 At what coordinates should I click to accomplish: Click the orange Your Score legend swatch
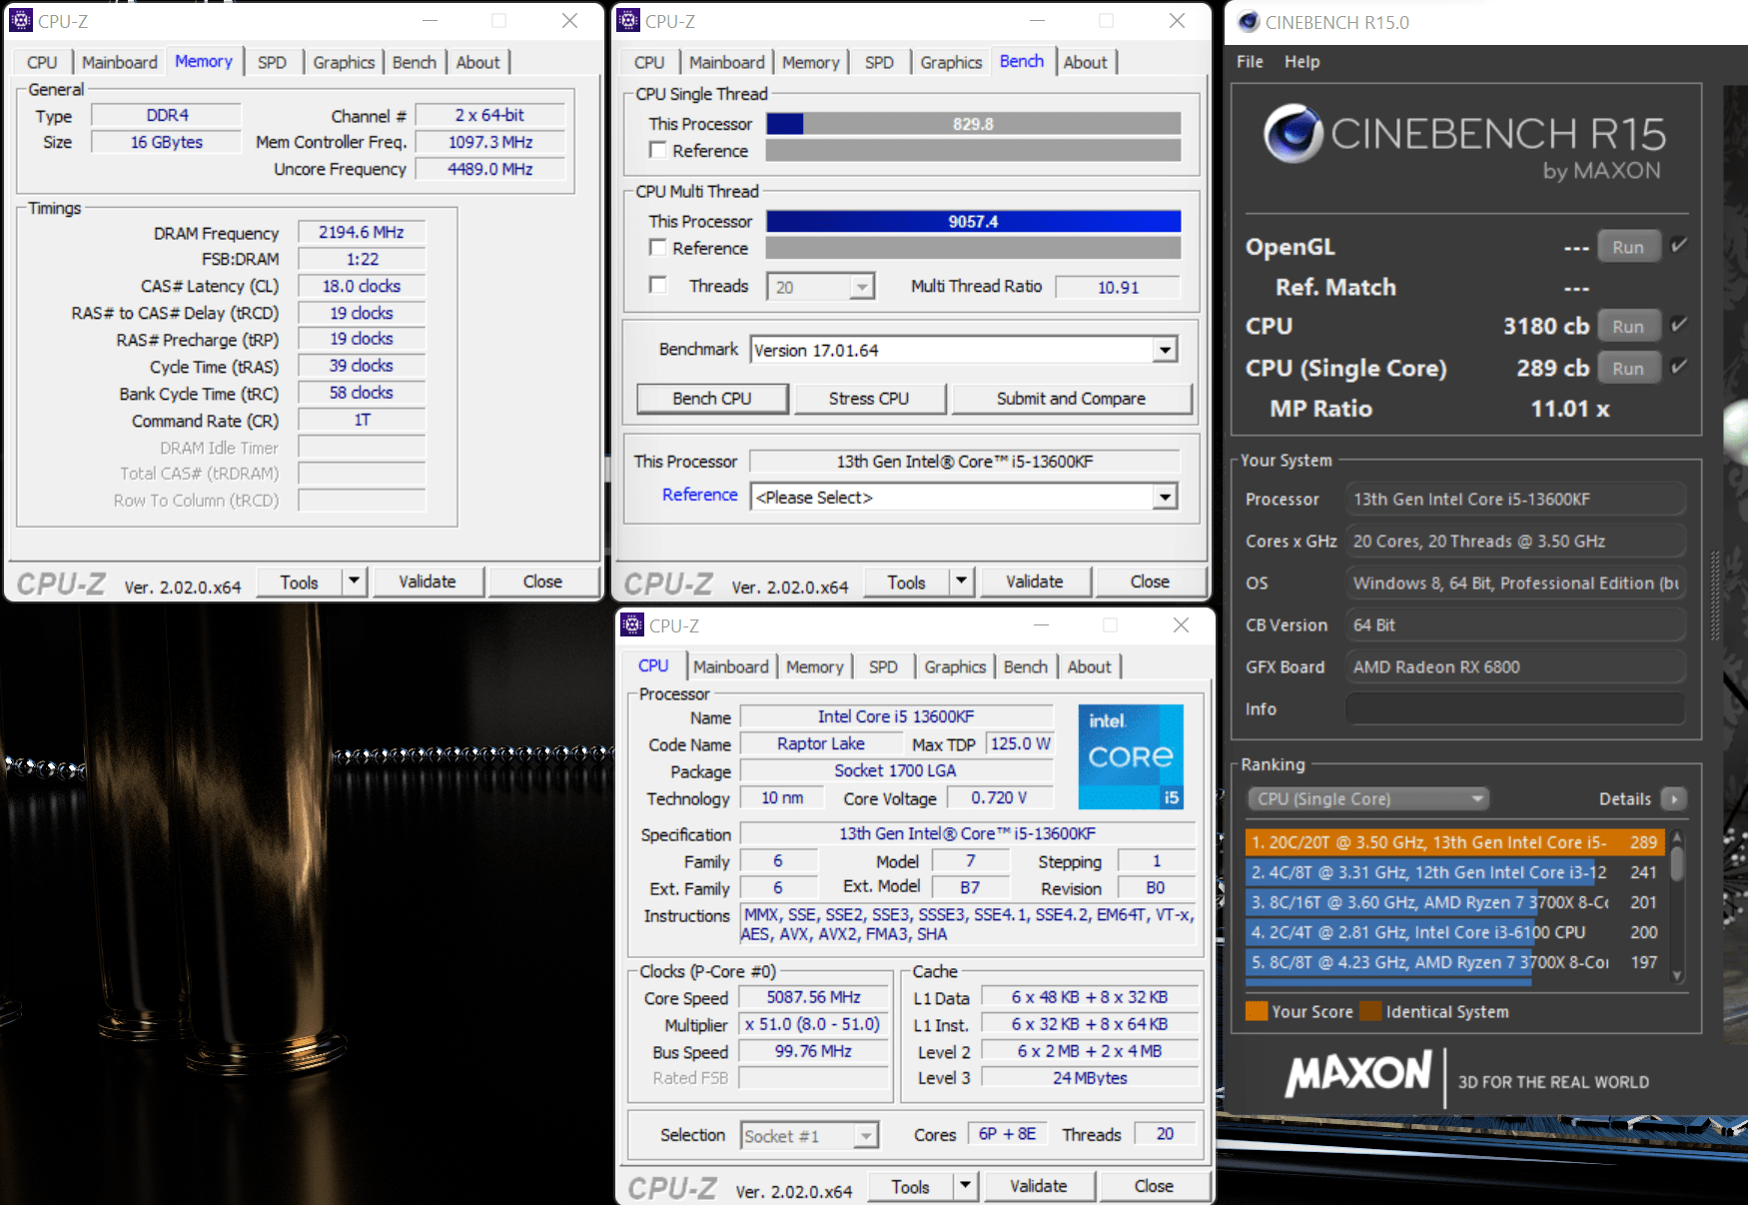(1257, 1011)
